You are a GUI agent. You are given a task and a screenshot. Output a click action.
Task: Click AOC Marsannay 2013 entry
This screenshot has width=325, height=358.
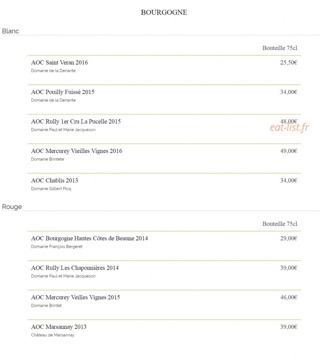[58, 327]
